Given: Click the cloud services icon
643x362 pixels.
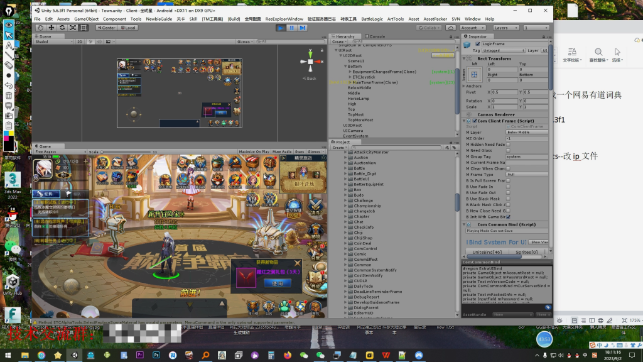Looking at the screenshot, I should [451, 28].
